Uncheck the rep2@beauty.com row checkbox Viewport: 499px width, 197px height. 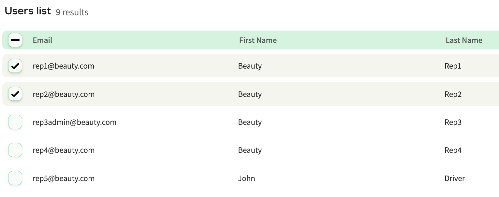click(x=15, y=94)
